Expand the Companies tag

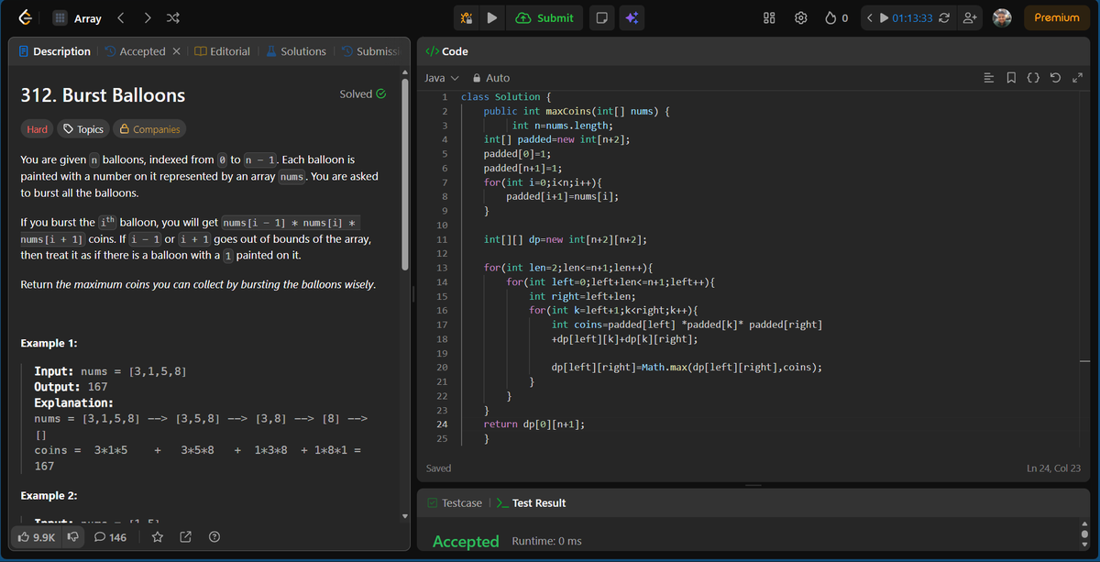point(149,129)
